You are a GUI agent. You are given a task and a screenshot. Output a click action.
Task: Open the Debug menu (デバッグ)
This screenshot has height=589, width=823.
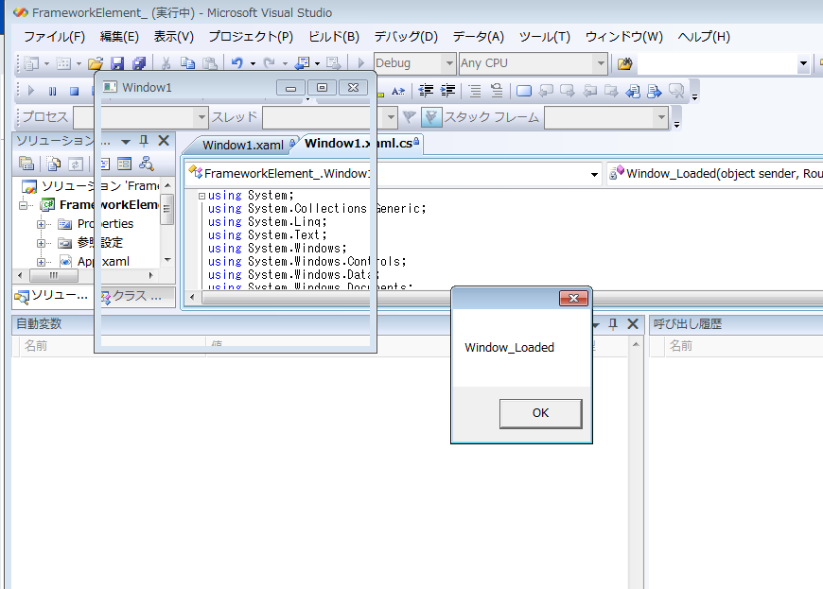click(x=406, y=37)
